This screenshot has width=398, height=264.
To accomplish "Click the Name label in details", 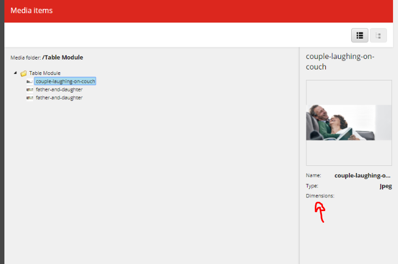I will click(314, 175).
